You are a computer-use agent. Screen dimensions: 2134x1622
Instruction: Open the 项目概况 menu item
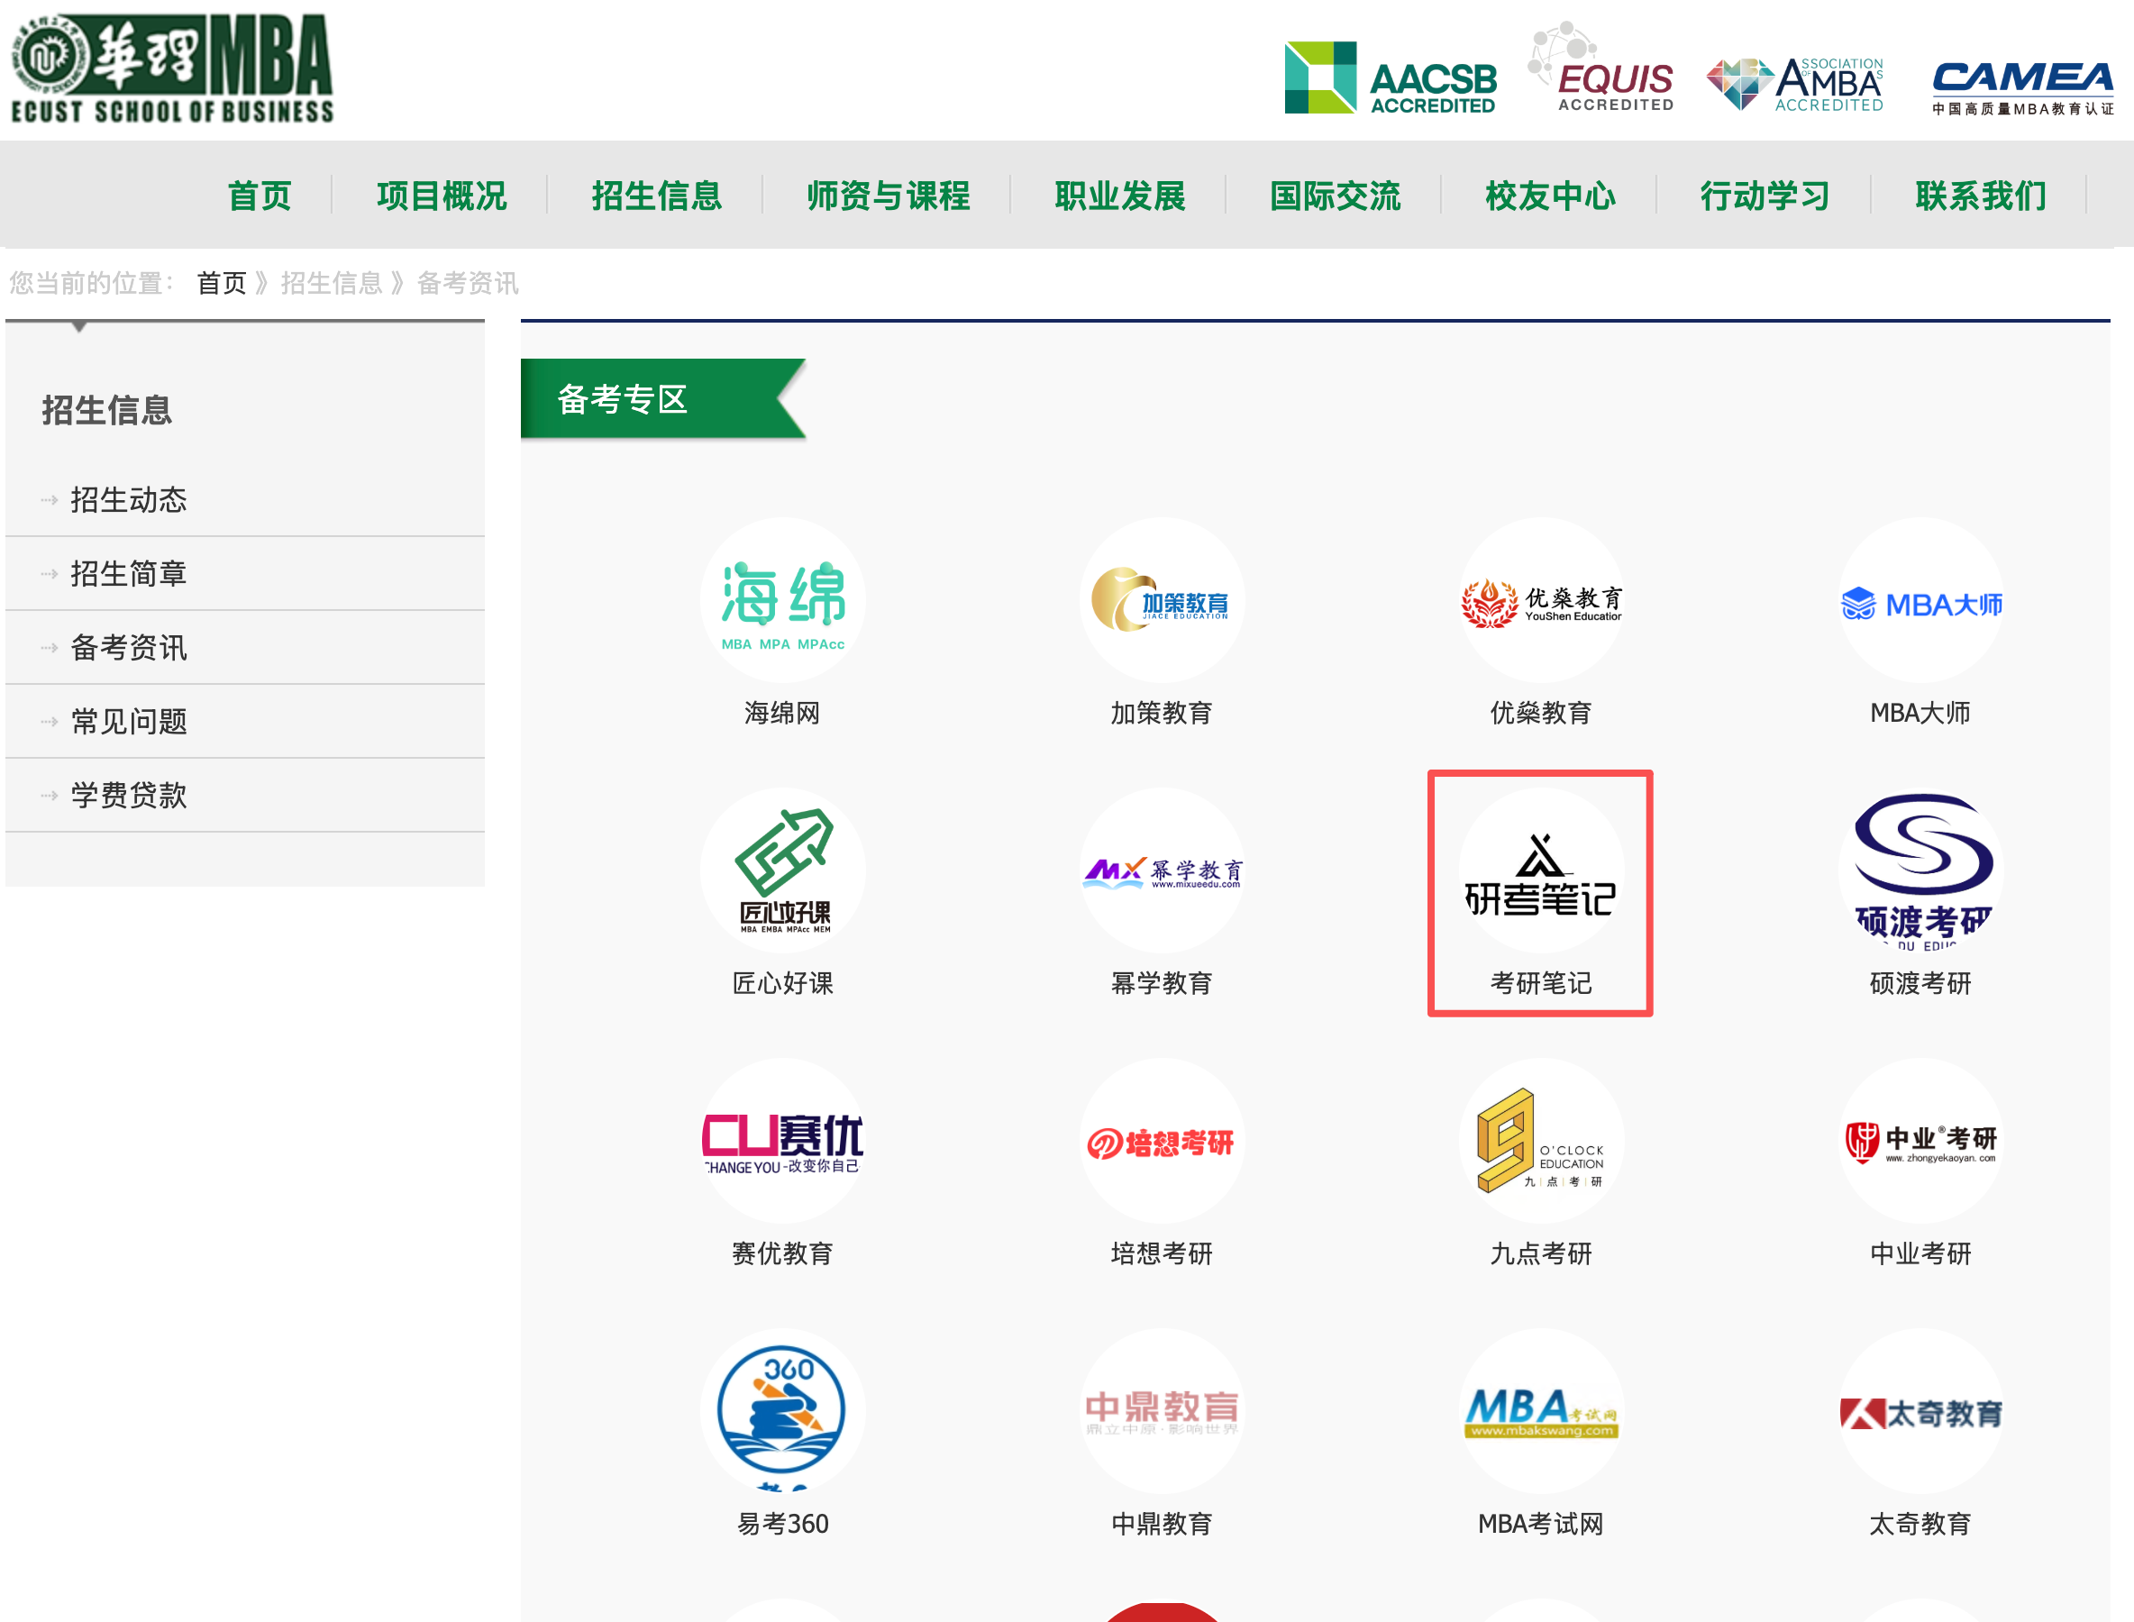tap(442, 196)
